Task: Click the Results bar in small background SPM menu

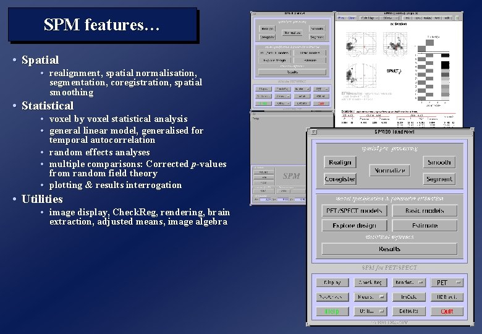Action: (x=292, y=72)
